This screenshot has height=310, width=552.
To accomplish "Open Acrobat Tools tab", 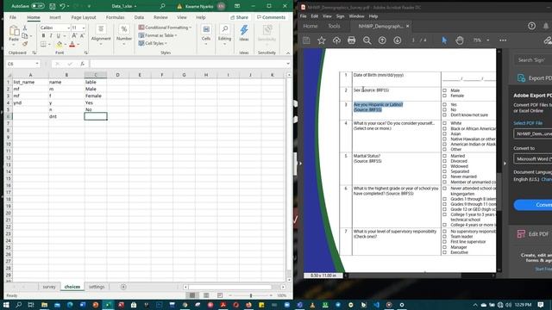I will (334, 26).
